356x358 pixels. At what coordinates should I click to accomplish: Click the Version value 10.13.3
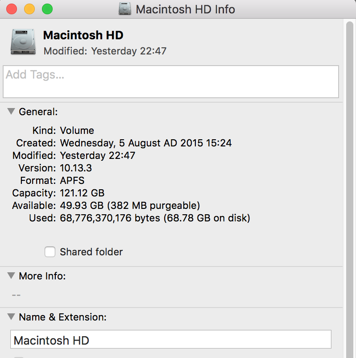point(76,168)
